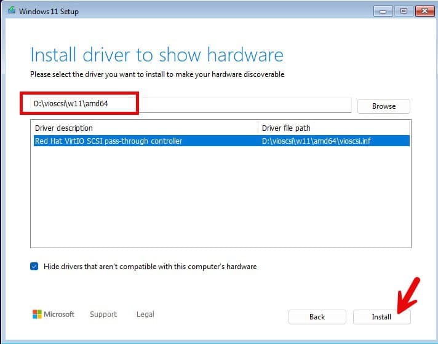Image resolution: width=438 pixels, height=344 pixels.
Task: Click the Windows Setup title bar icon
Action: point(12,10)
